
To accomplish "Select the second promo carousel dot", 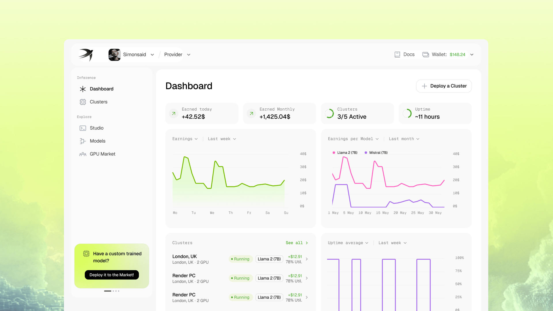I will click(x=113, y=291).
